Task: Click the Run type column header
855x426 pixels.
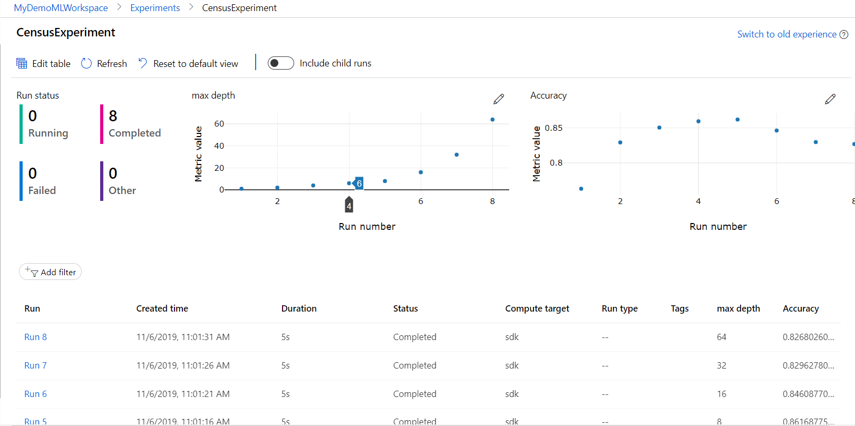Action: point(619,308)
